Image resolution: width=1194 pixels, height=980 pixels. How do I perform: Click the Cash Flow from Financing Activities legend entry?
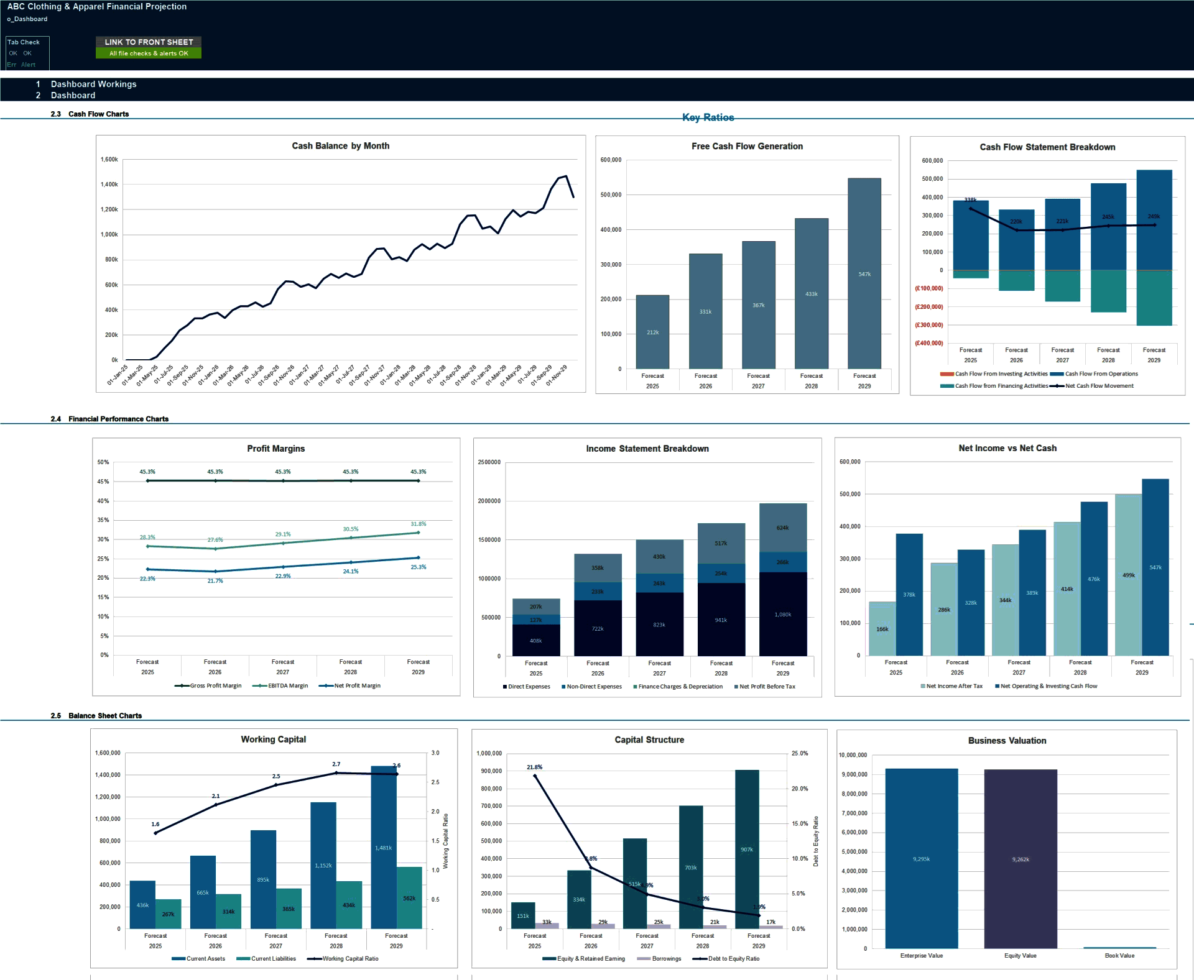click(994, 386)
